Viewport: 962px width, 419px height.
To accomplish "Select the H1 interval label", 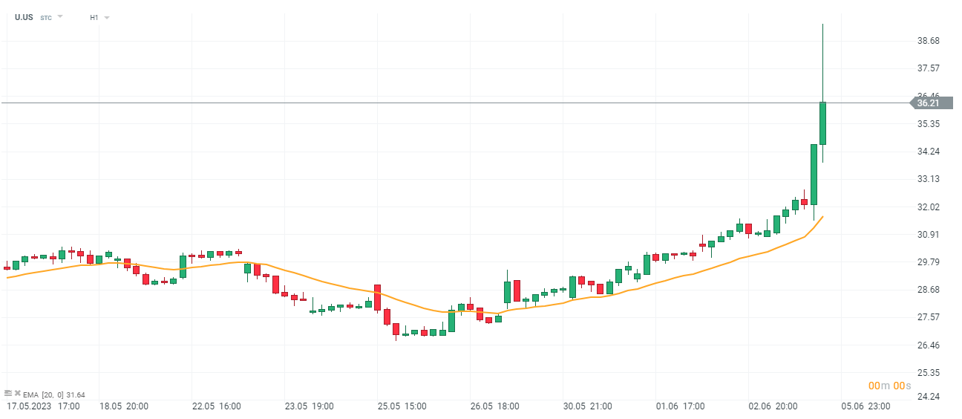I will (94, 17).
